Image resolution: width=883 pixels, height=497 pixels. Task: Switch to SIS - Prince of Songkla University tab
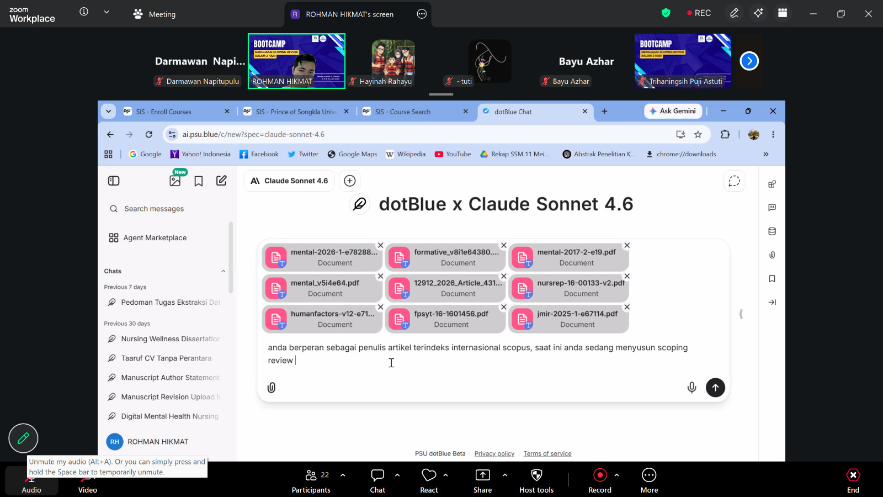(295, 112)
